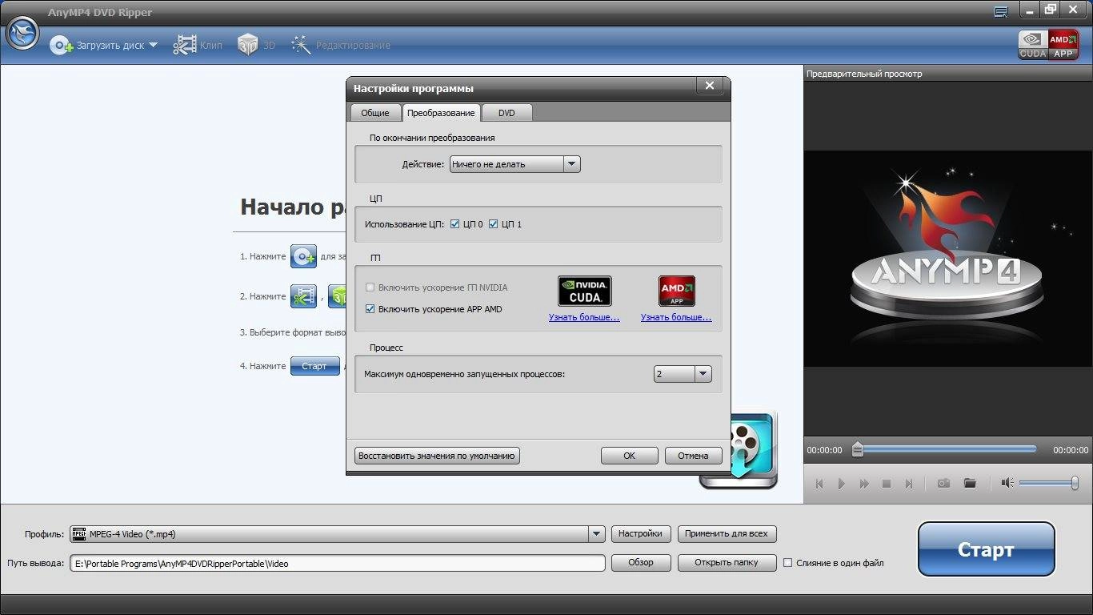1093x615 pixels.
Task: Toggle the ЦП 1 checkbox
Action: (494, 224)
